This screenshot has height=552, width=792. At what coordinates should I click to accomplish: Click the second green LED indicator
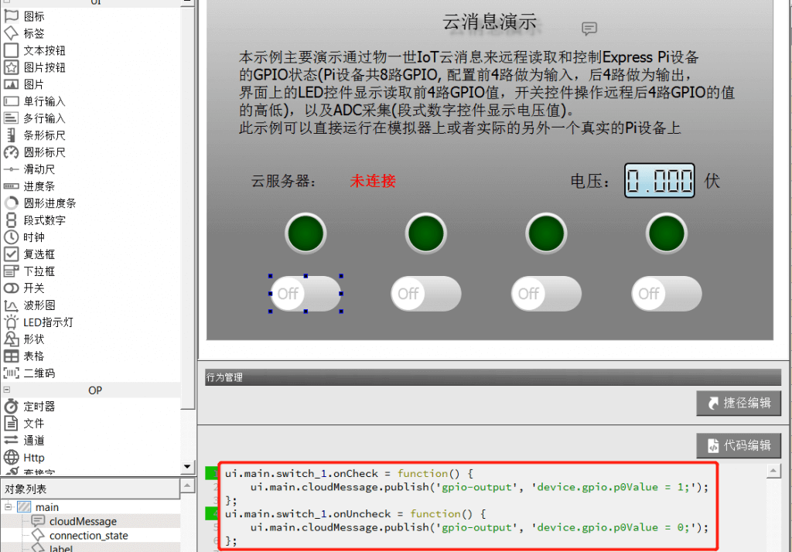pyautogui.click(x=426, y=233)
